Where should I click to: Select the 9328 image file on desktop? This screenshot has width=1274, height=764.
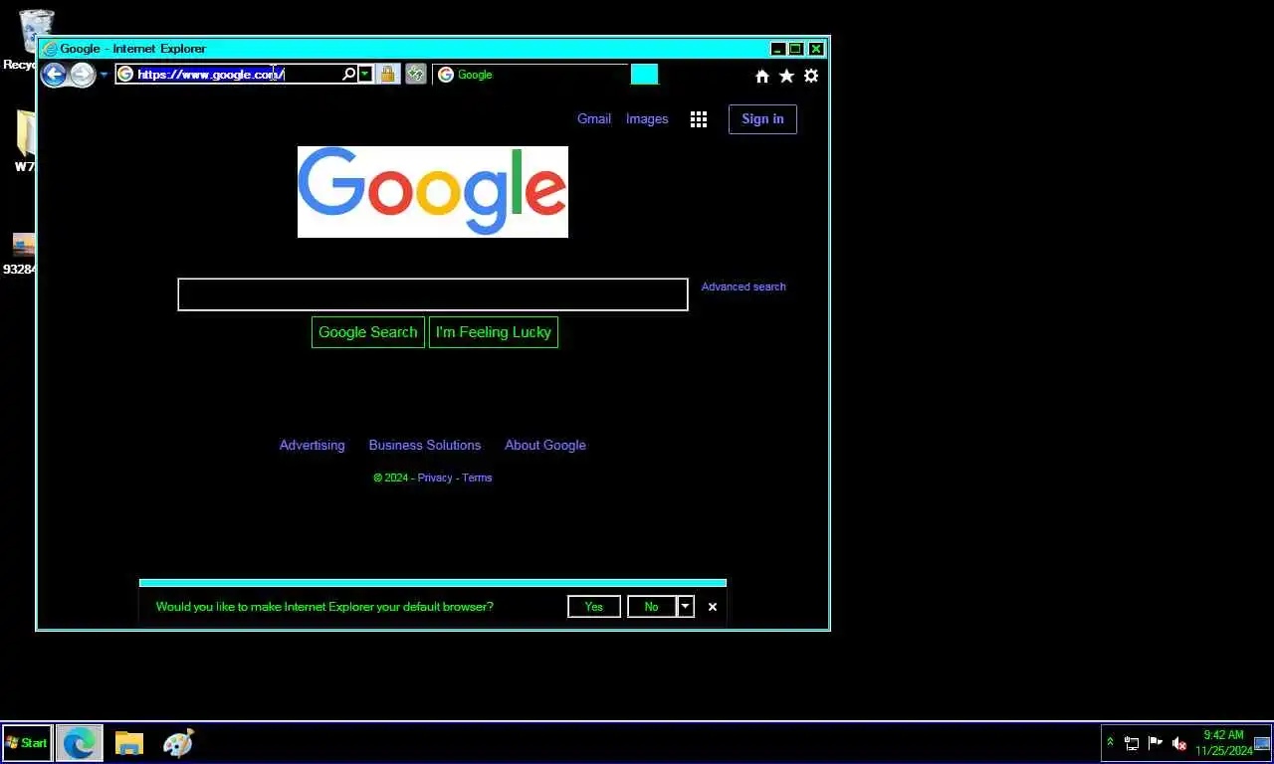21,253
